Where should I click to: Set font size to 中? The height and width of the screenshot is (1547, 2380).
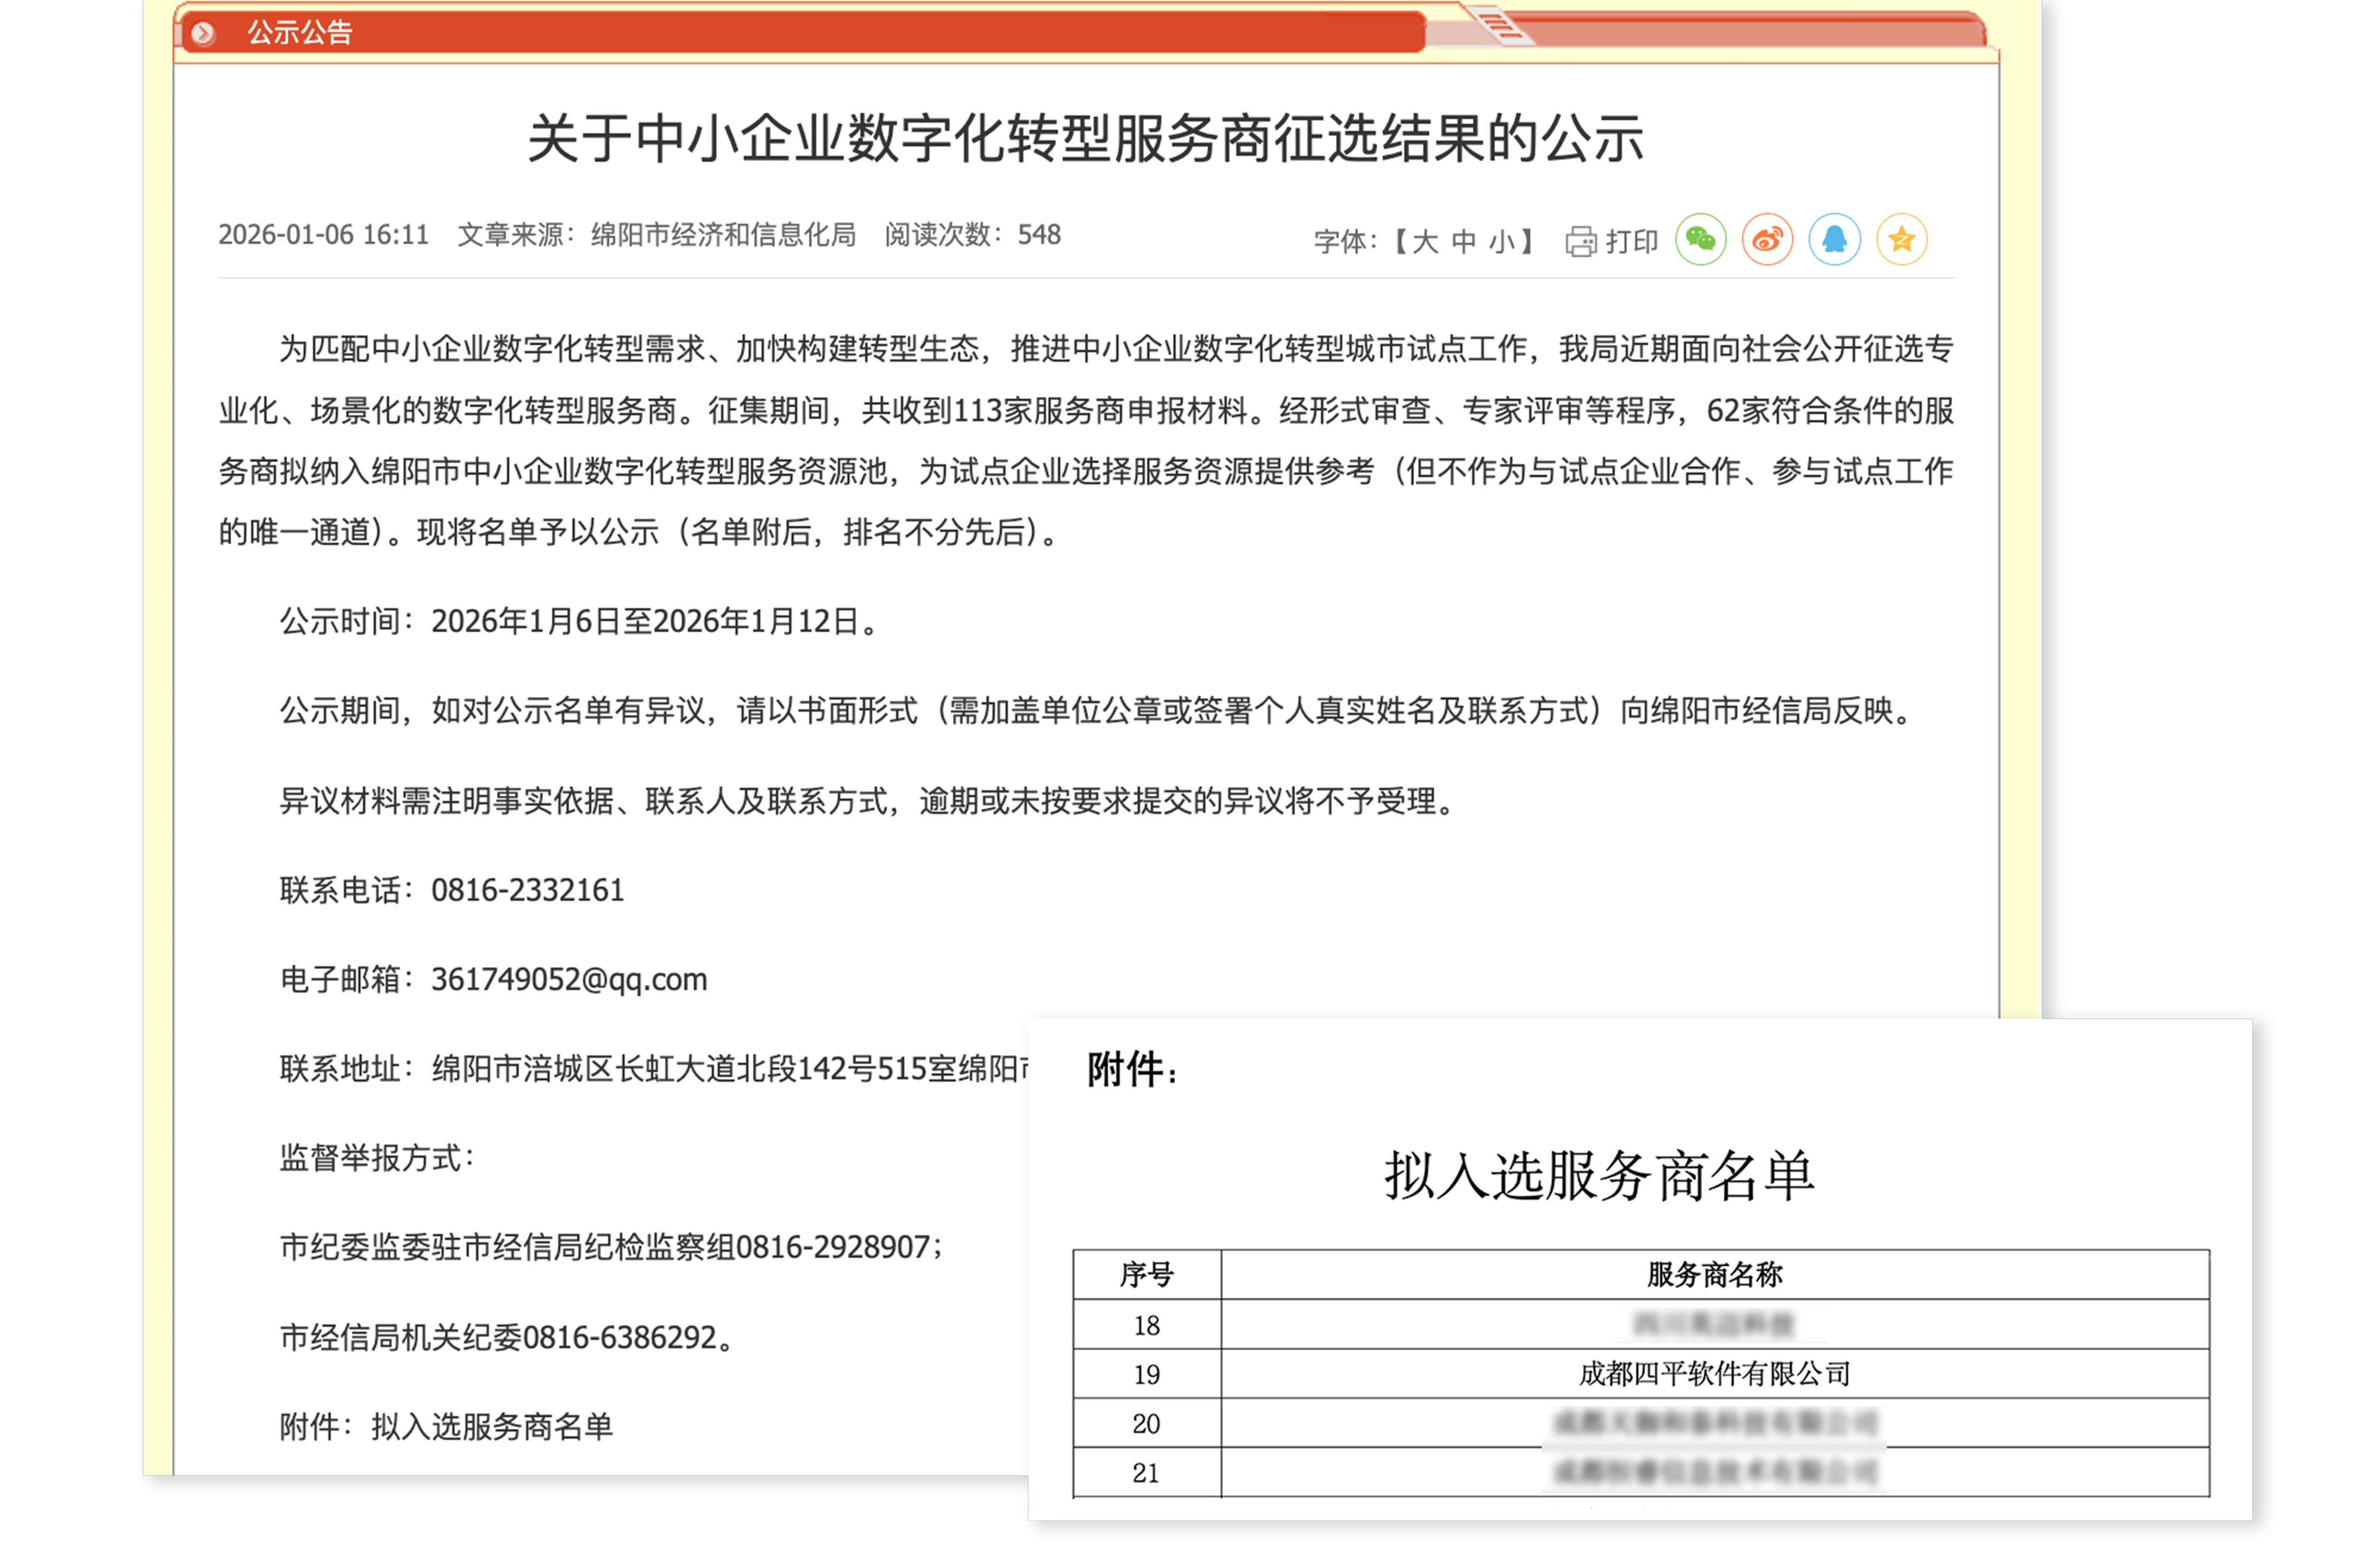(x=1463, y=241)
